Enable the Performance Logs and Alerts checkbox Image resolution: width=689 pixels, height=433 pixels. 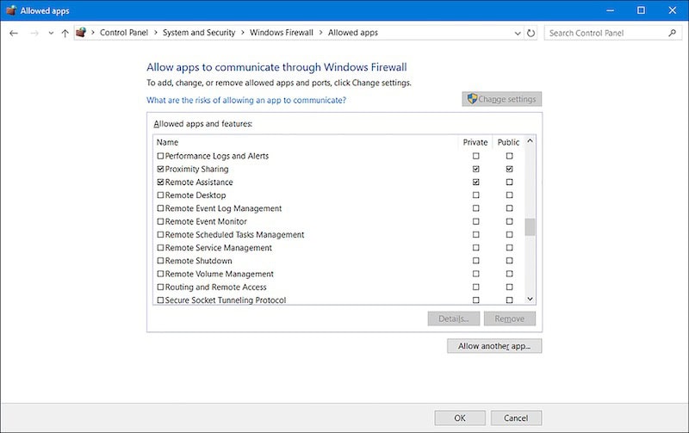[x=160, y=156]
